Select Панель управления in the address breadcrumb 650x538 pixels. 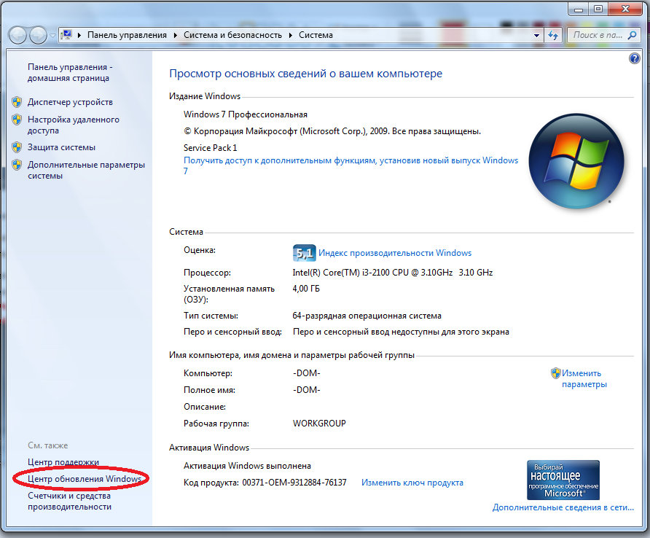[127, 35]
